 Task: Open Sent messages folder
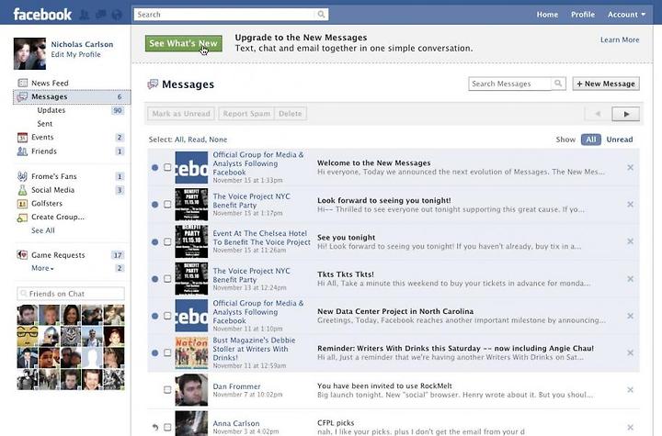point(45,124)
